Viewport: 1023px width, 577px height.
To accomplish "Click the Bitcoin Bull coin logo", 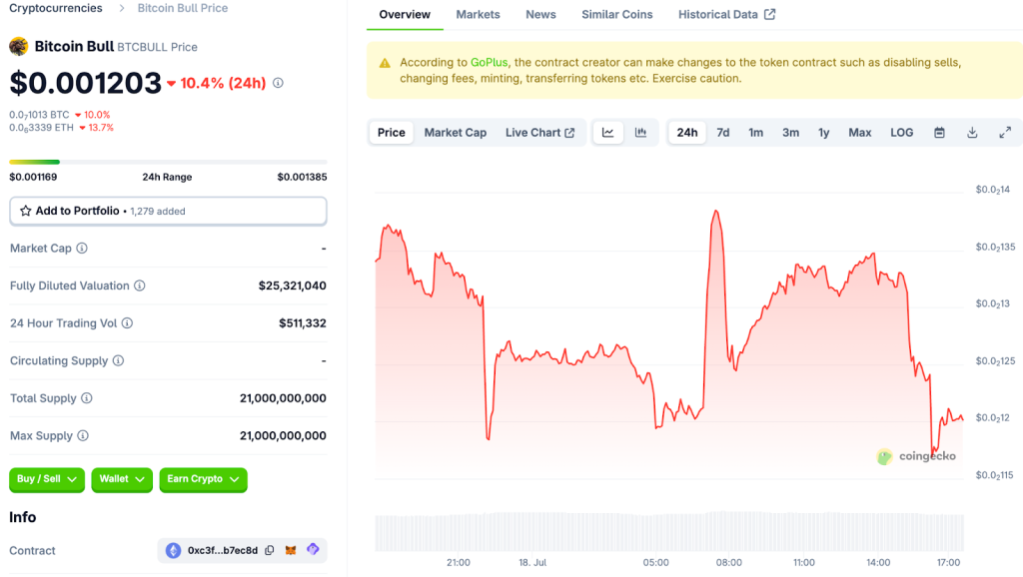I will [18, 46].
